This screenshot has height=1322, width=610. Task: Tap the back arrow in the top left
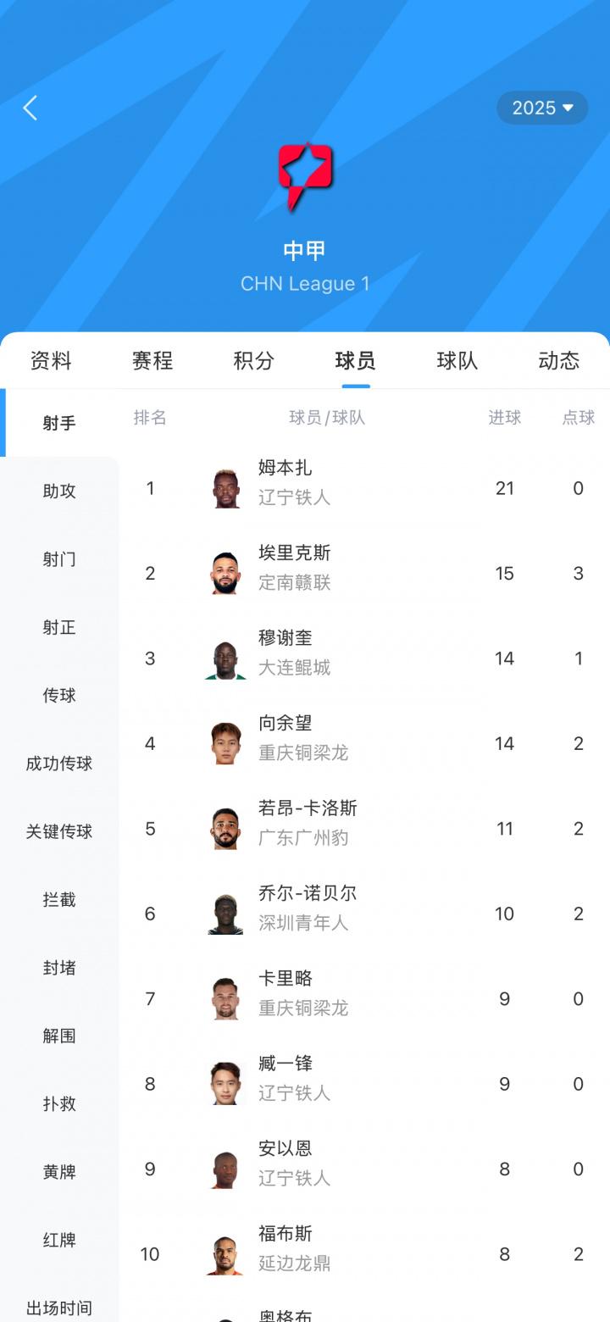[x=30, y=108]
